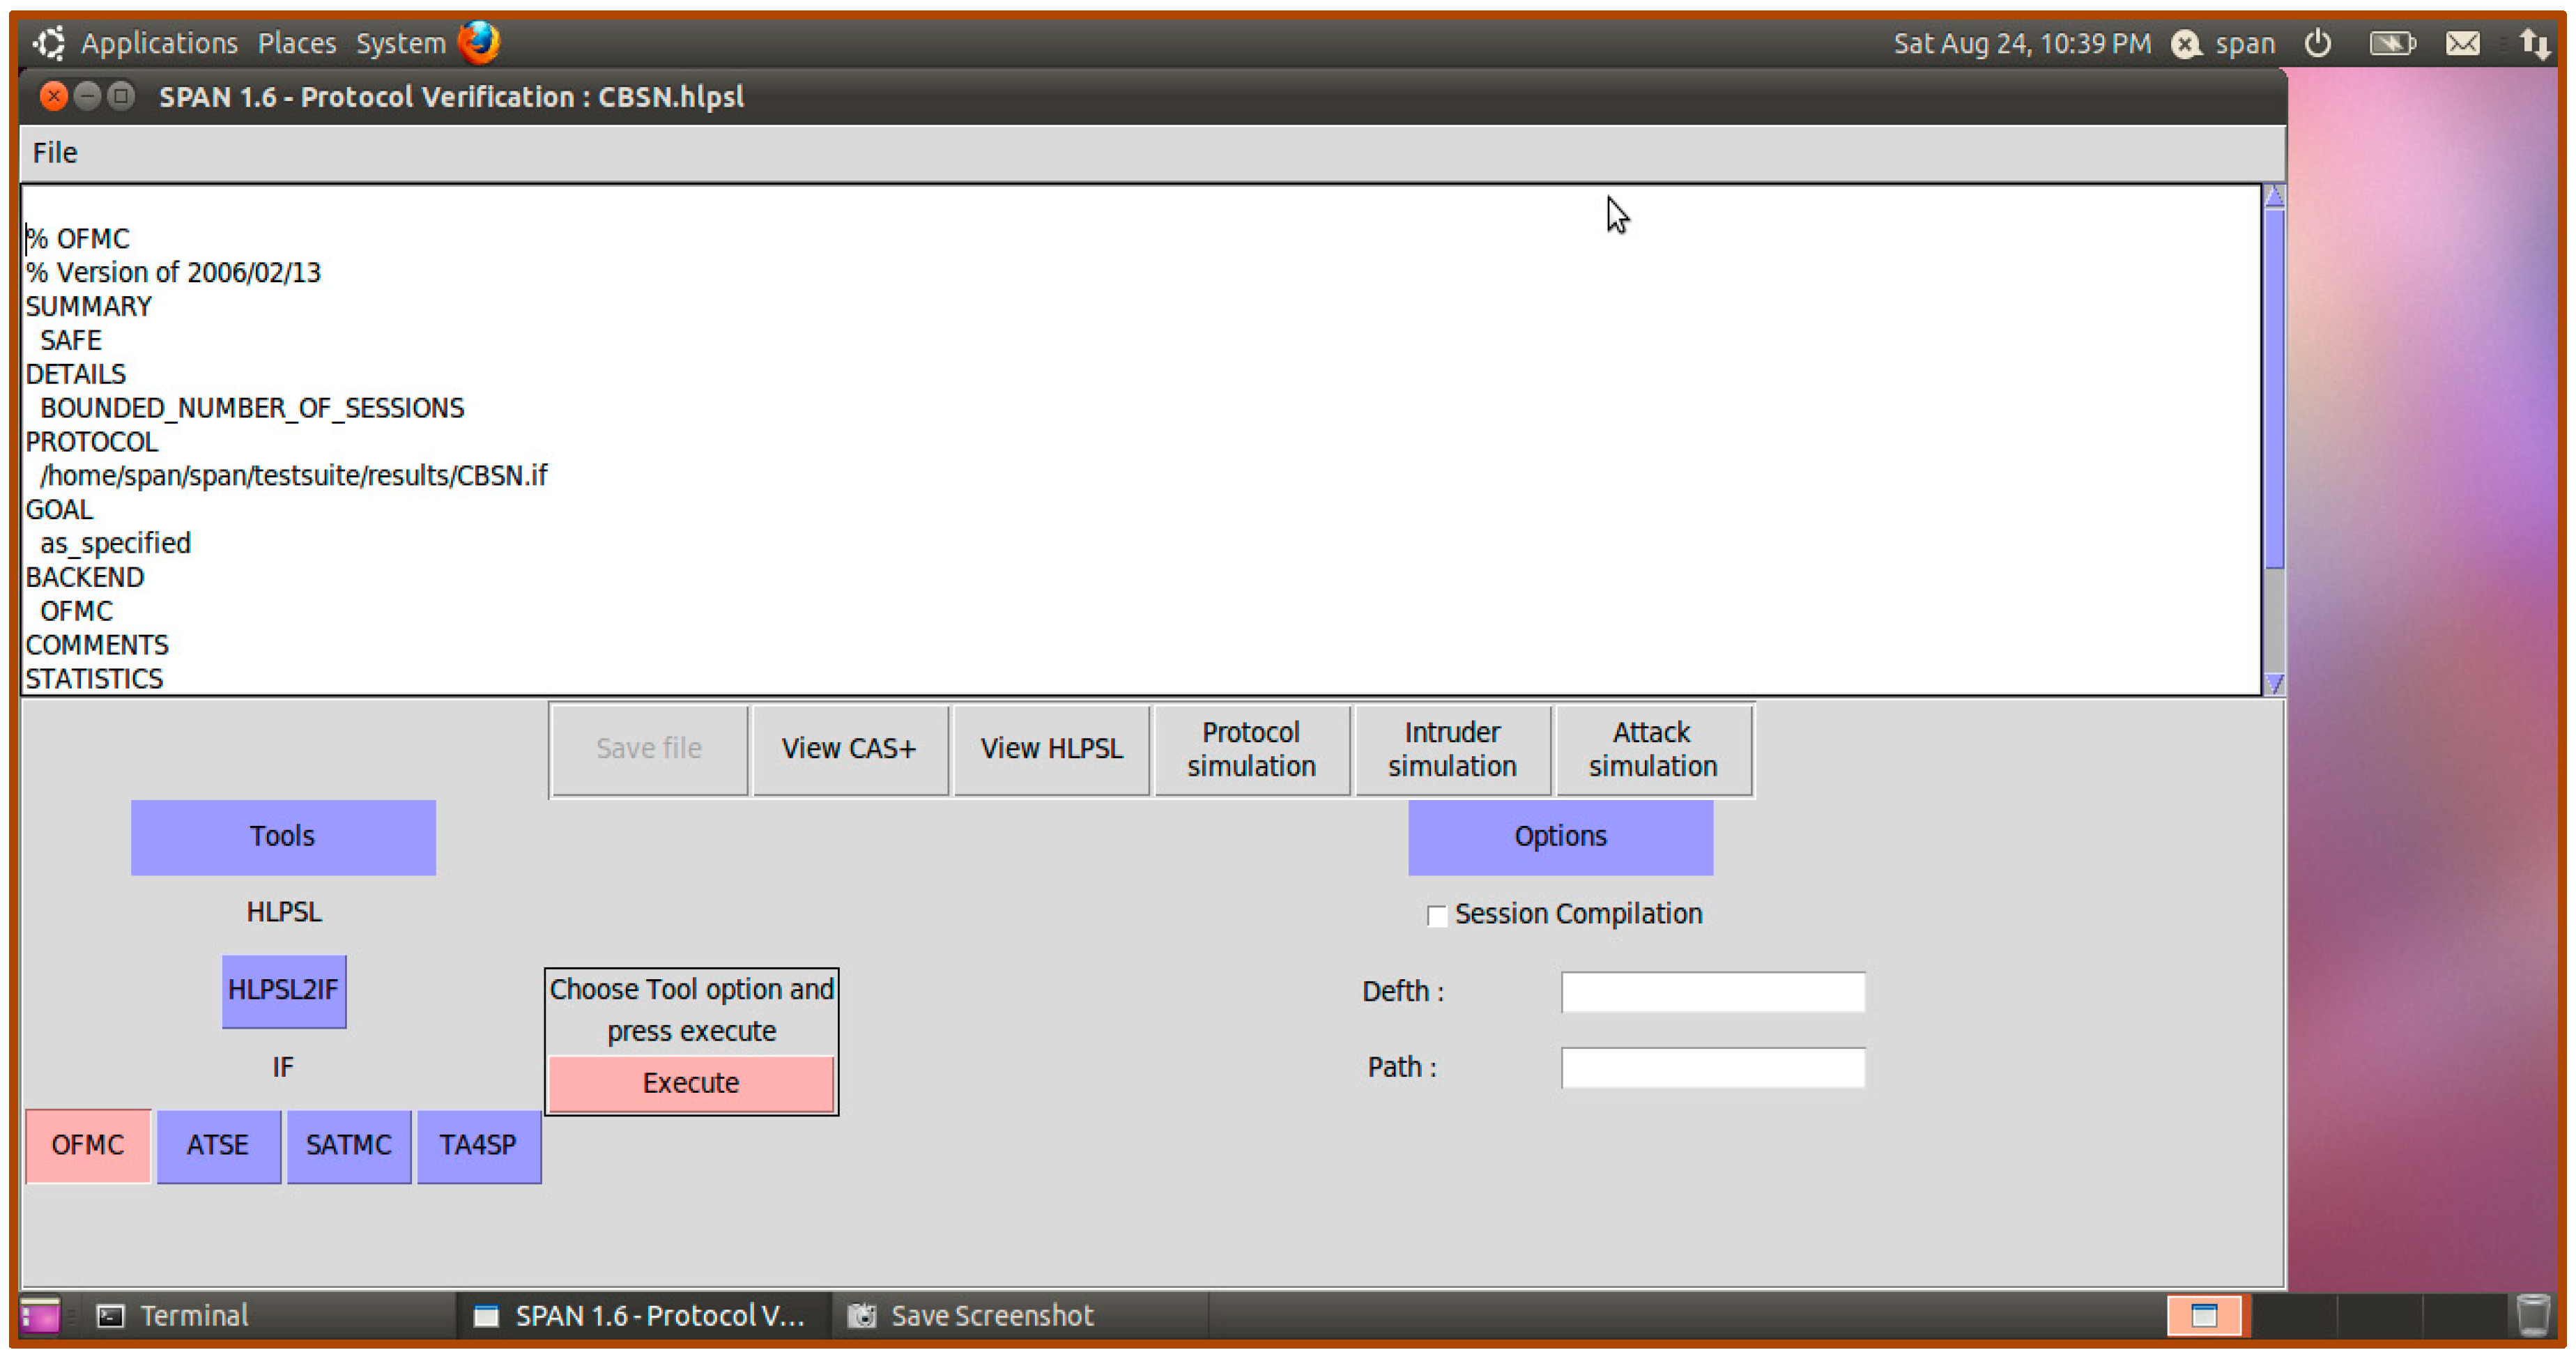Open the Applications menu
Image resolution: width=2576 pixels, height=1359 pixels.
point(159,43)
